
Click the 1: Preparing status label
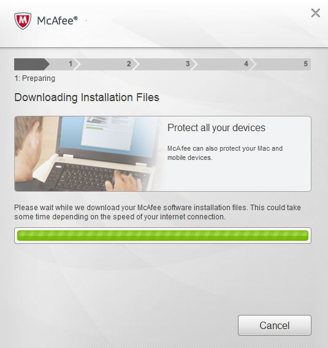pyautogui.click(x=35, y=78)
